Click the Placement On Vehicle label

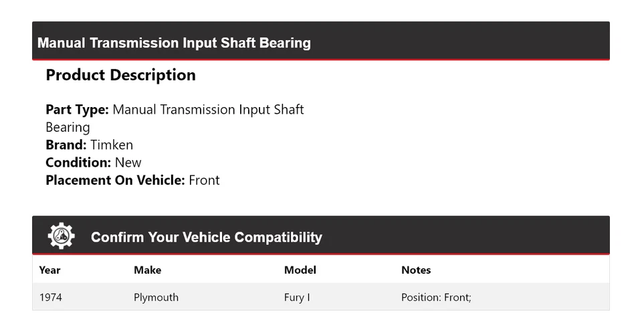point(115,180)
